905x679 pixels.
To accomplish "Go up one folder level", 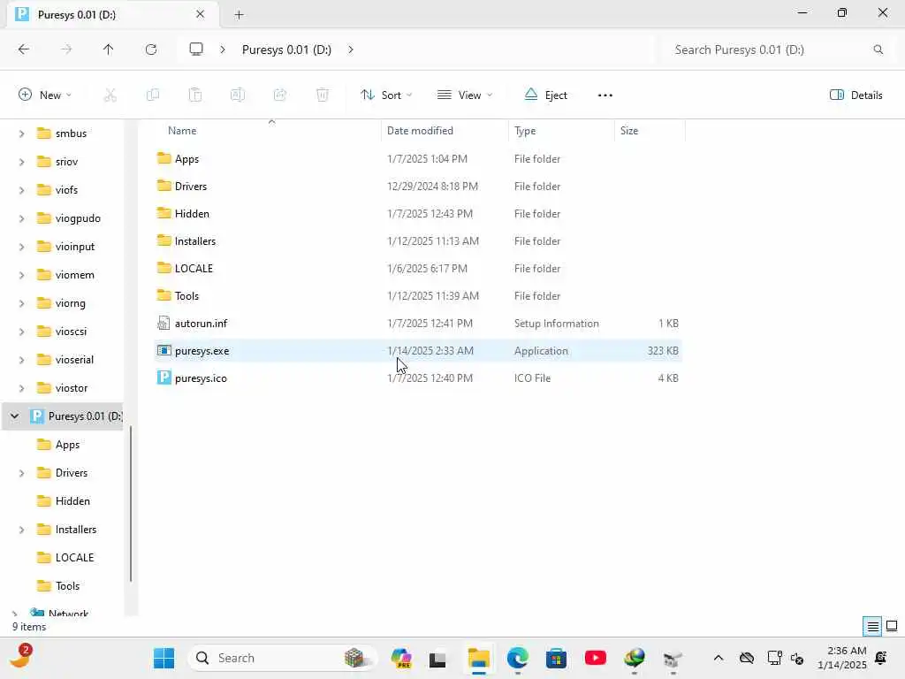I will coord(108,50).
